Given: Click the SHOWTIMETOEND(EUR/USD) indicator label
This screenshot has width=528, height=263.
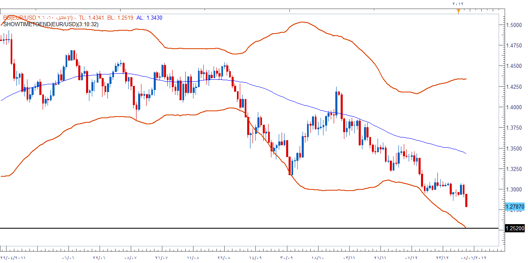Looking at the screenshot, I should [51, 24].
